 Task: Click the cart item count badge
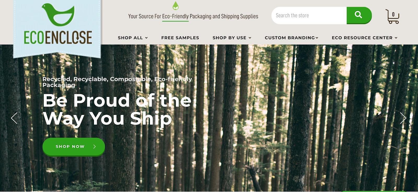click(x=393, y=14)
